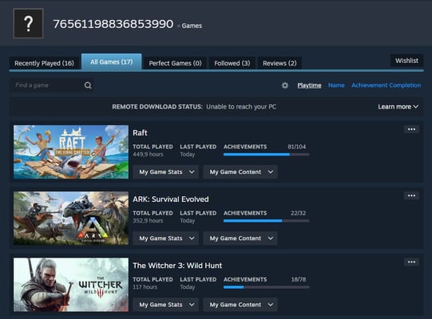
Task: Expand My Game Stats for Raft
Action: [165, 172]
